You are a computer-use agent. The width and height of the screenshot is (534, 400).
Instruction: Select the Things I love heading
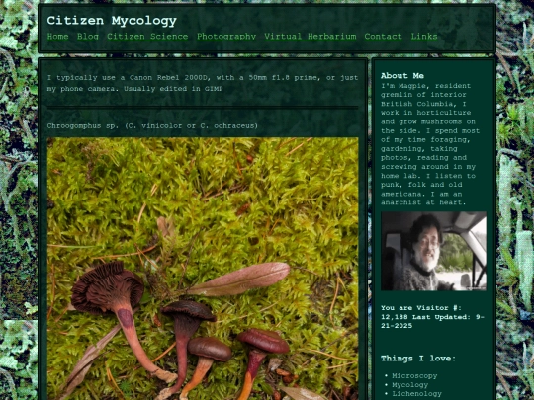[x=418, y=359]
